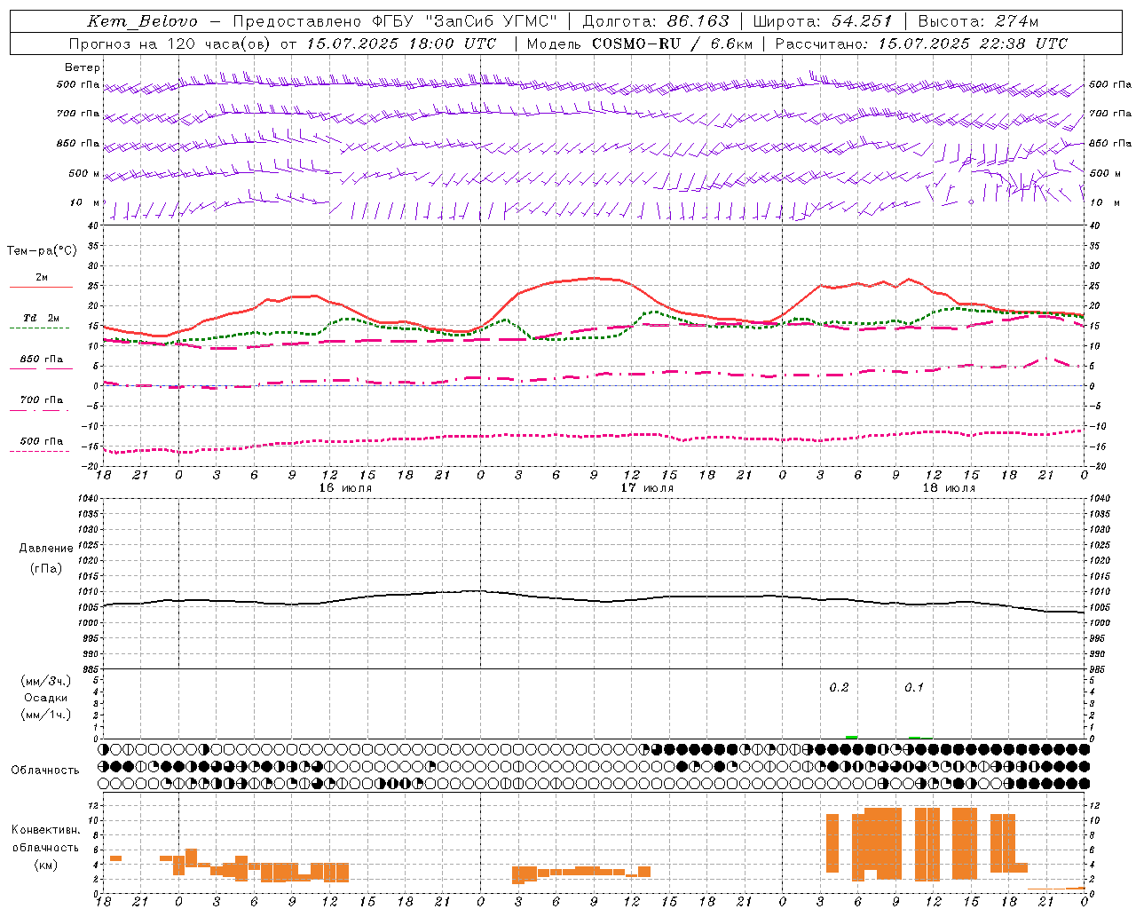Click the "0.1" precipitation amount value

point(913,687)
